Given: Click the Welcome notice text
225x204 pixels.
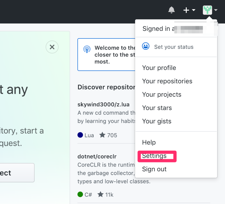Looking at the screenshot, I should (115, 55).
